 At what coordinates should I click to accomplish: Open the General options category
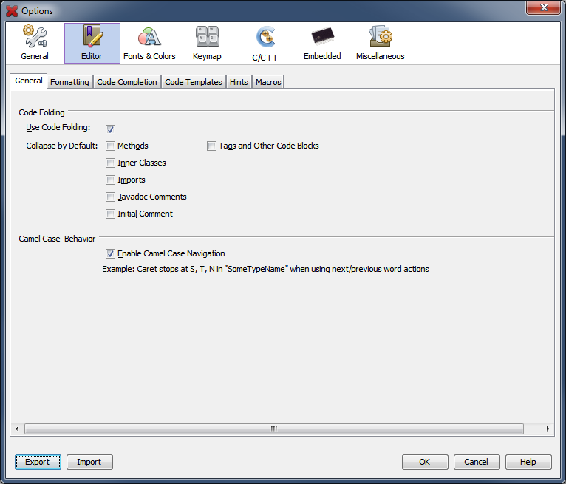35,43
